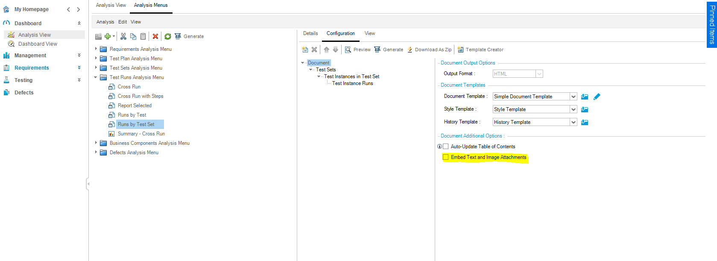Collapse the Test Runs Analysis Menu folder

(x=96, y=77)
